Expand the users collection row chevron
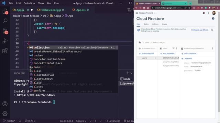Image resolution: width=220 pixels, height=123 pixels. pos(155,58)
